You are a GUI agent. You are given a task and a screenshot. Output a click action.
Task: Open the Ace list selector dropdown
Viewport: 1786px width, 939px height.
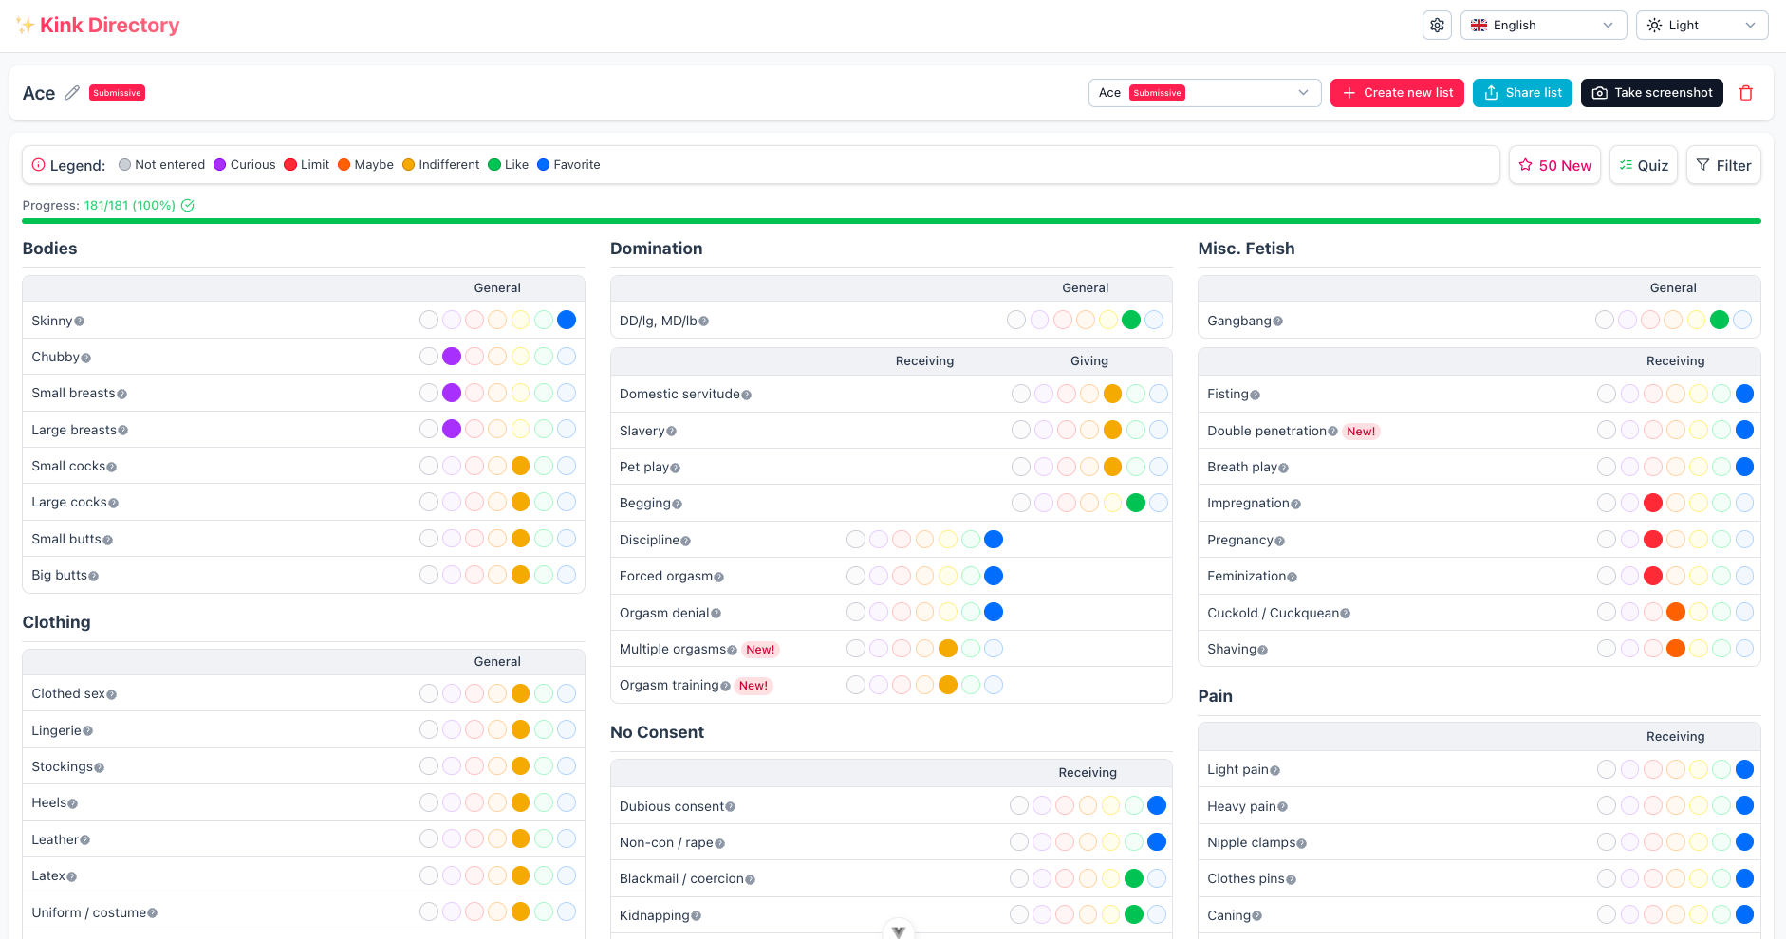click(1203, 93)
